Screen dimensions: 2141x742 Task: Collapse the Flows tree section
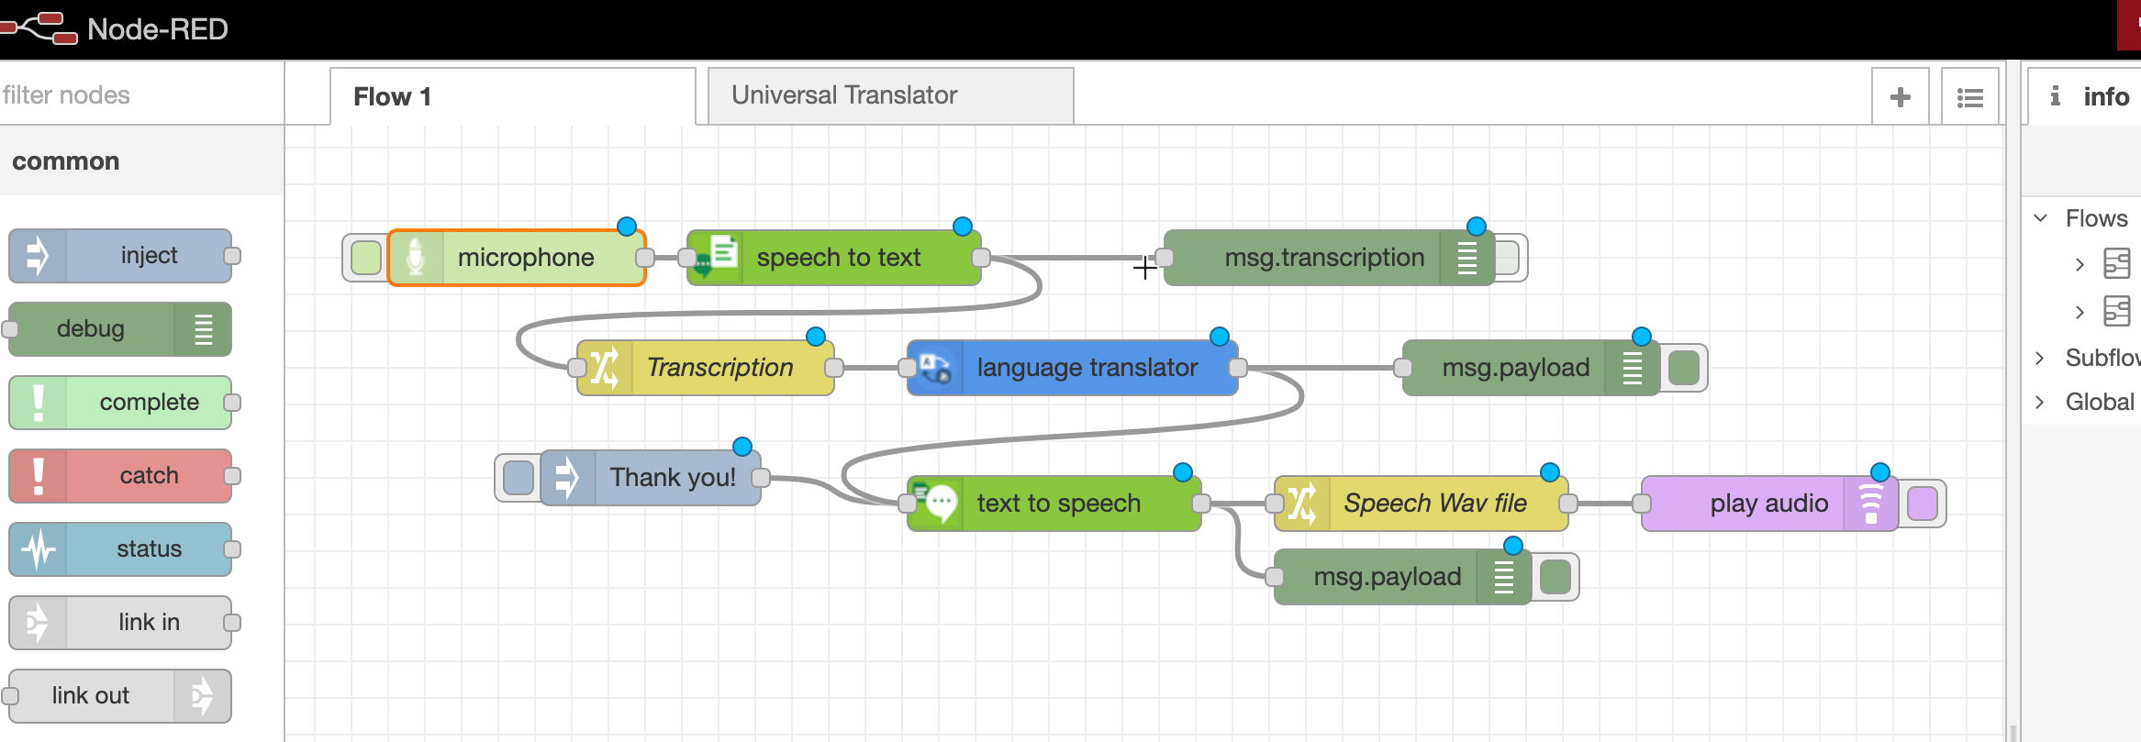pyautogui.click(x=2041, y=218)
